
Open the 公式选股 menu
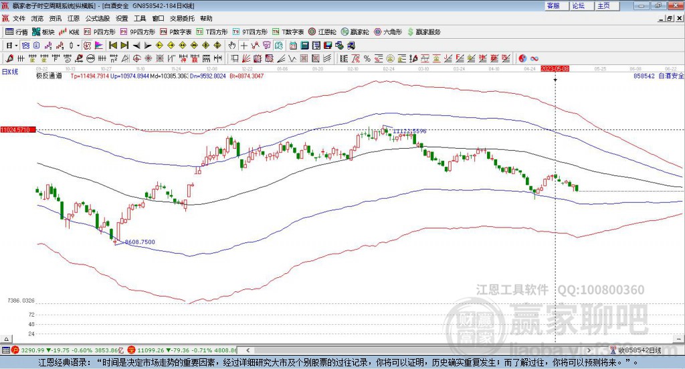(x=98, y=18)
